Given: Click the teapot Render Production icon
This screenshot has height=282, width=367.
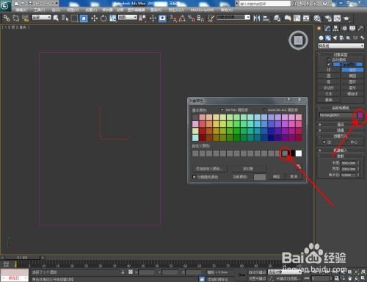Looking at the screenshot, I should (x=346, y=18).
